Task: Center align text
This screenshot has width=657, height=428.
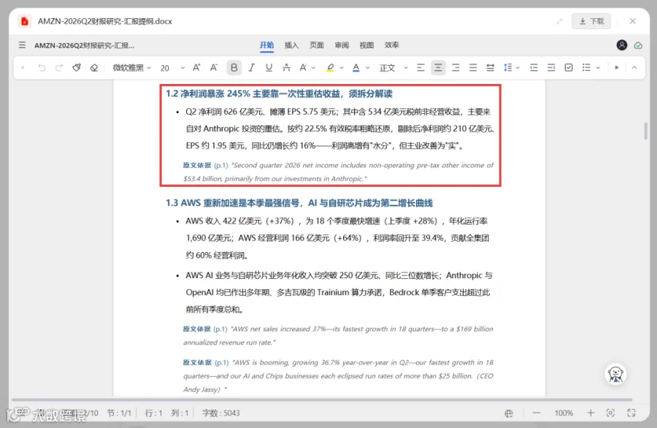Action: click(x=438, y=67)
